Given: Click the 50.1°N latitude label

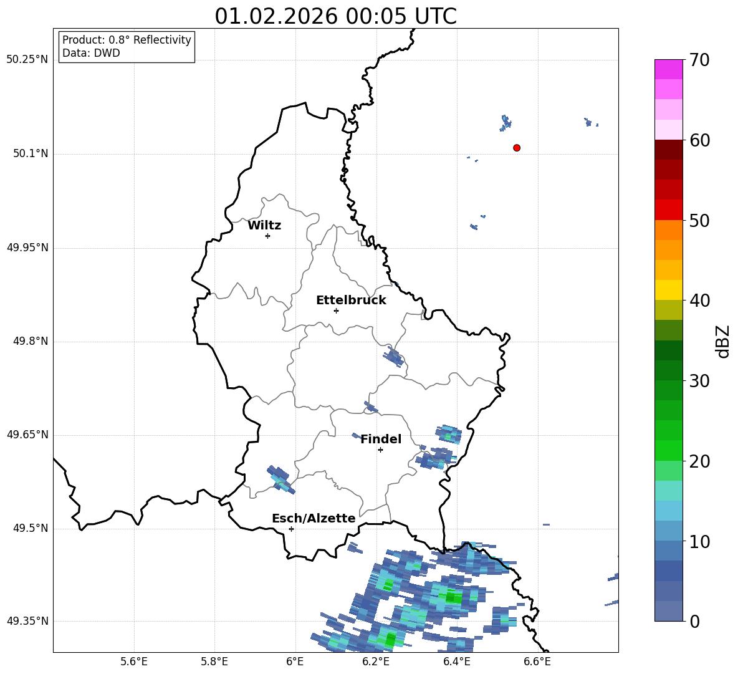Looking at the screenshot, I should point(31,153).
